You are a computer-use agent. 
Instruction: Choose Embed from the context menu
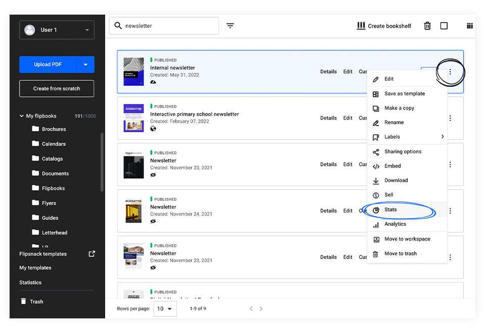(407, 166)
